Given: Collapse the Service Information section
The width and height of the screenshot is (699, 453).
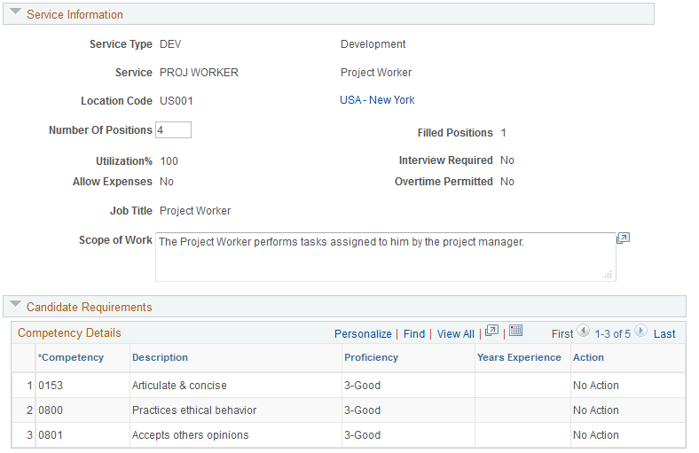Looking at the screenshot, I should coord(15,13).
